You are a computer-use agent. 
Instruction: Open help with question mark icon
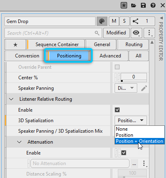[153, 6]
